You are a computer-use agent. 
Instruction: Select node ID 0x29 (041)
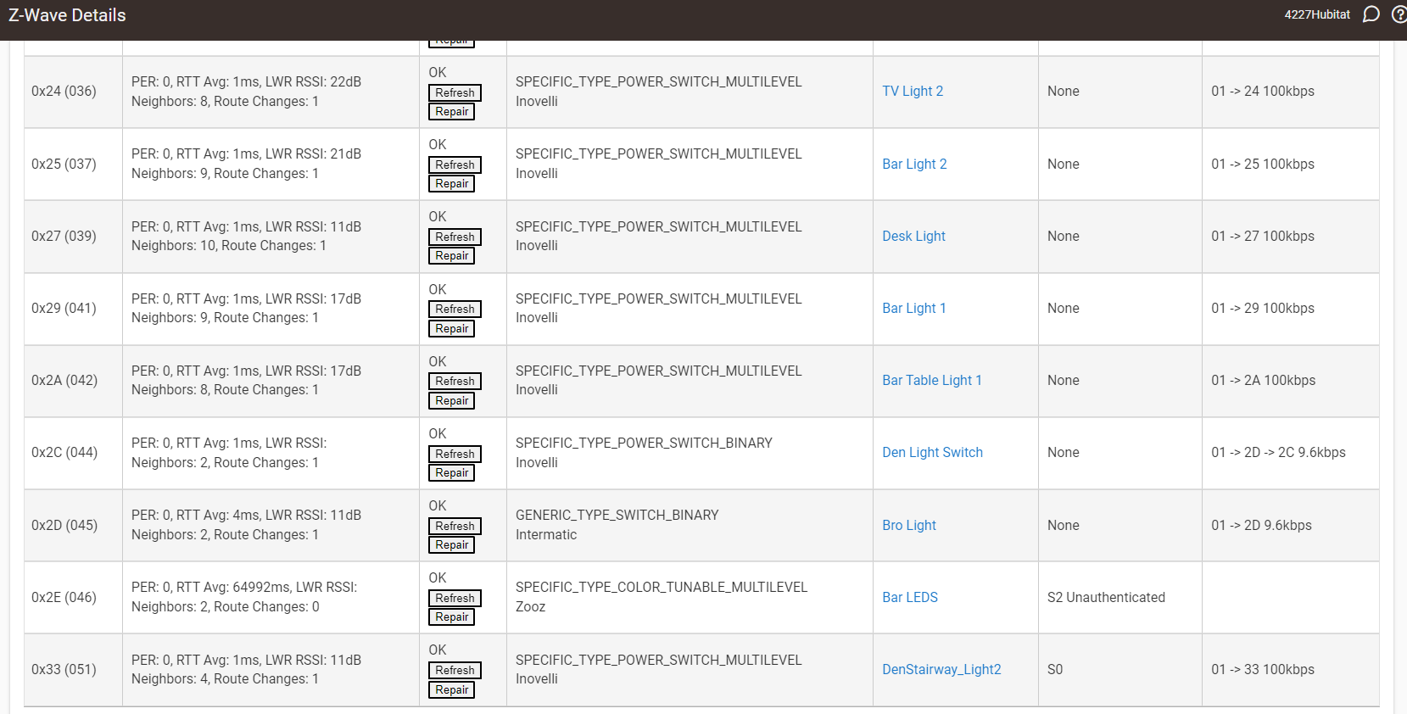coord(64,308)
